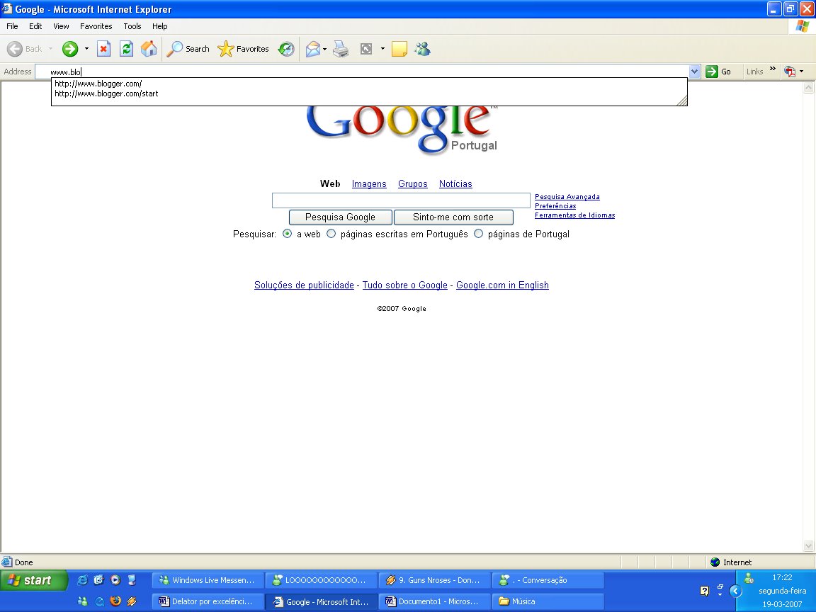Launch Internet Explorer from quick launch
The image size is (816, 612).
click(x=82, y=579)
